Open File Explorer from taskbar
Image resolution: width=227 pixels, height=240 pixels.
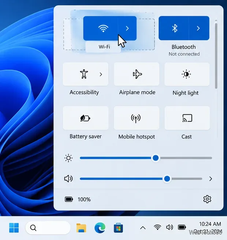point(81,228)
